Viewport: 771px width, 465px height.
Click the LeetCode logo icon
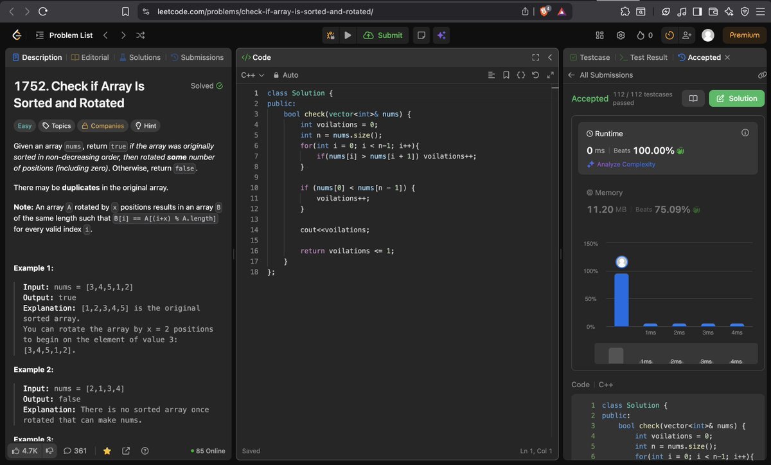[17, 35]
